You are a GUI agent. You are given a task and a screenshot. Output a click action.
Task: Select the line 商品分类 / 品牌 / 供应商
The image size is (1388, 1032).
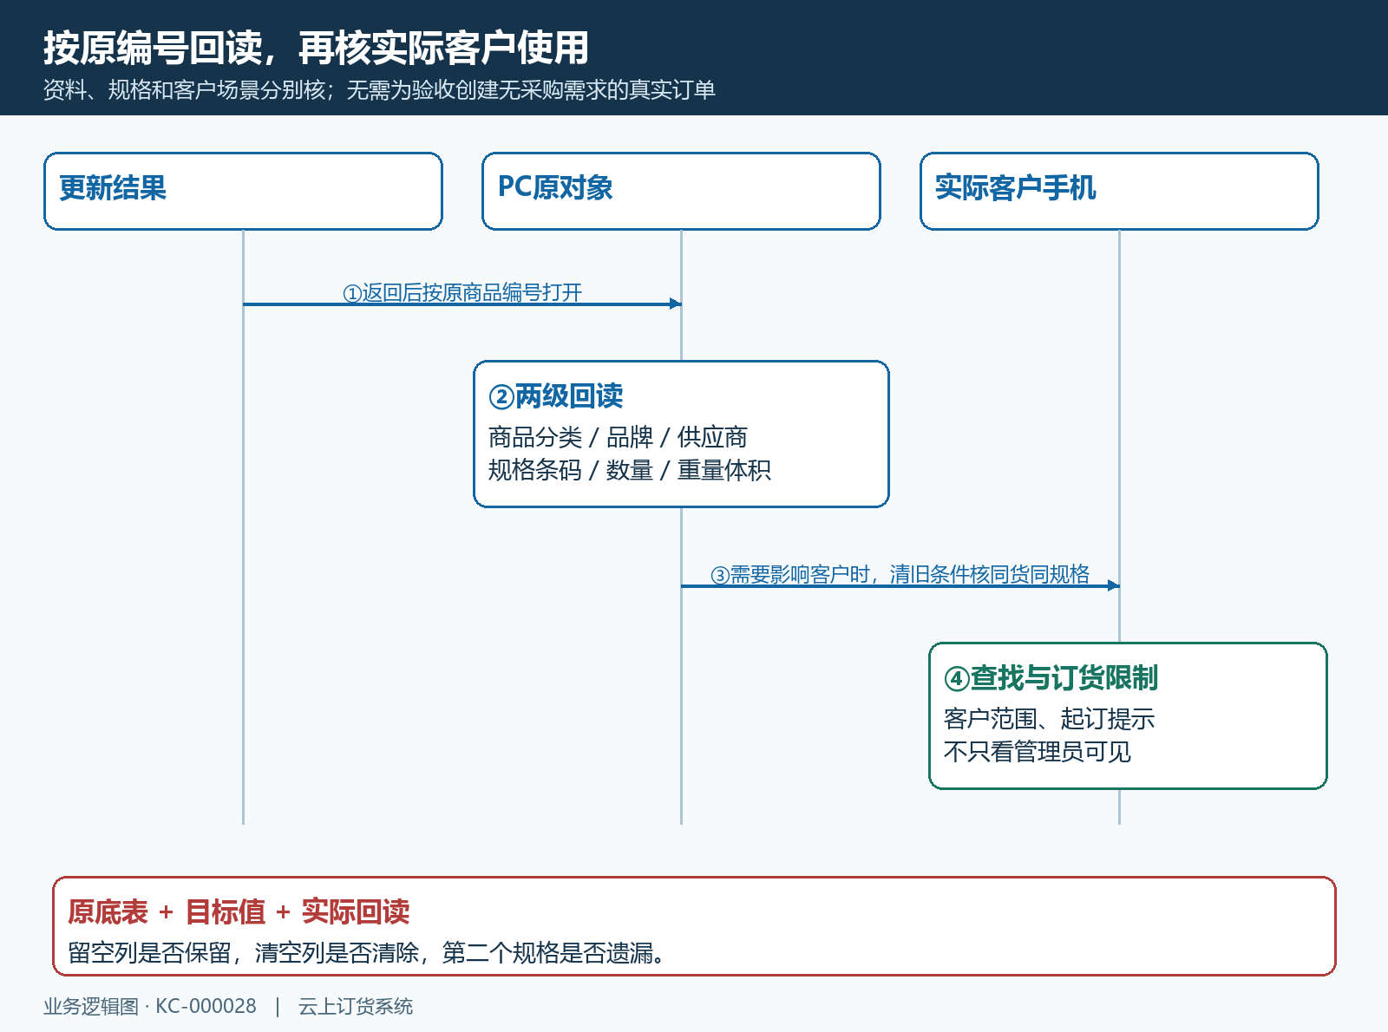(618, 437)
